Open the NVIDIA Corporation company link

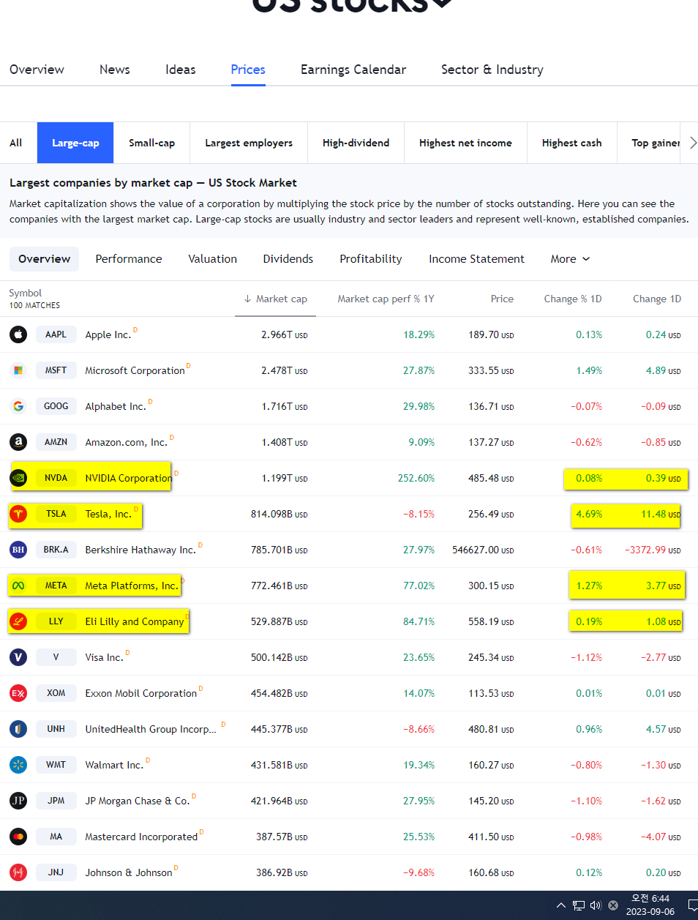click(x=129, y=478)
